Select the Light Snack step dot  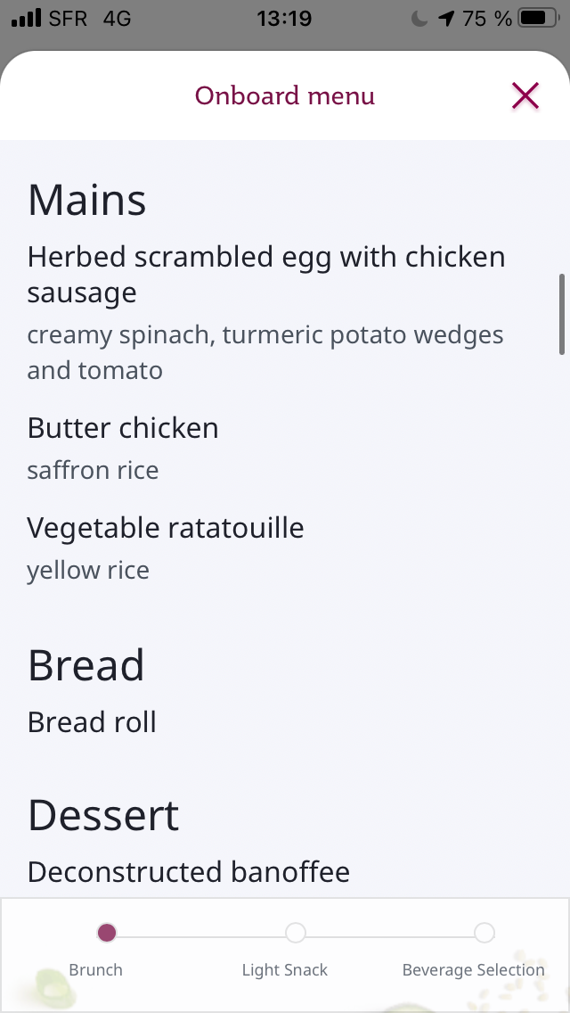[296, 933]
